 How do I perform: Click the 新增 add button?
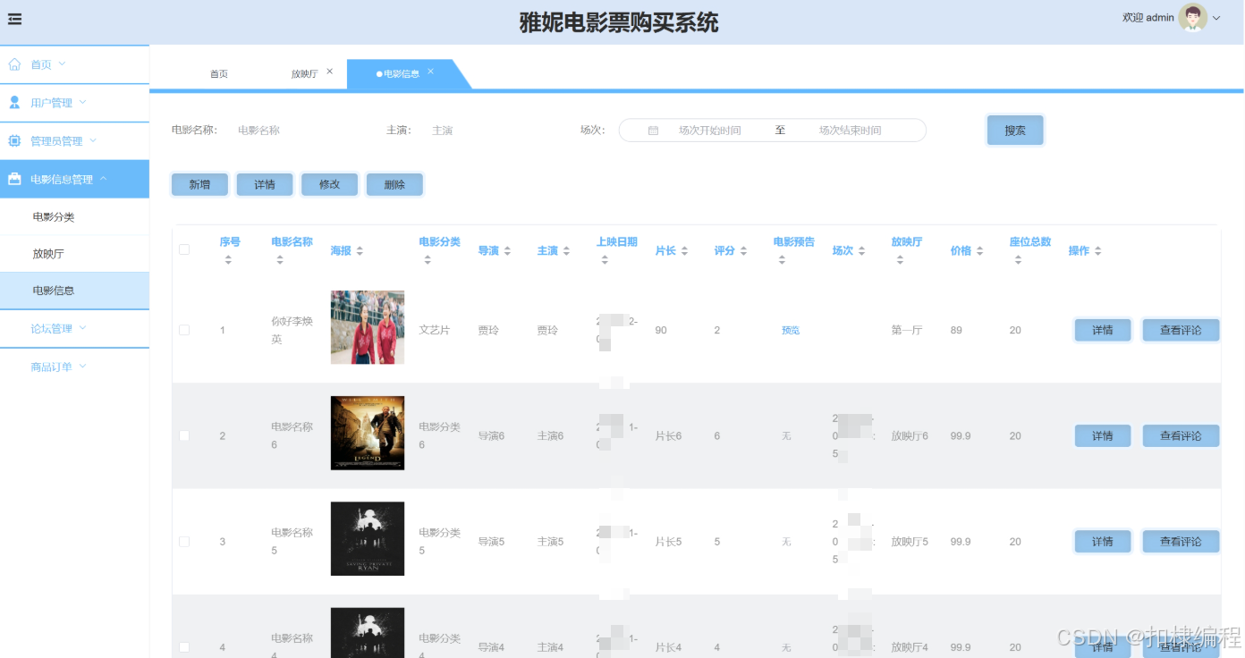coord(199,184)
